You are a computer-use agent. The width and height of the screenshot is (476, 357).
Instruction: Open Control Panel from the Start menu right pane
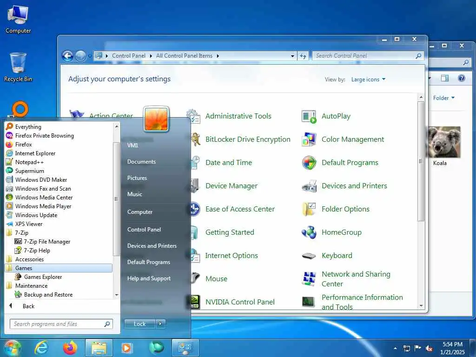(x=144, y=230)
